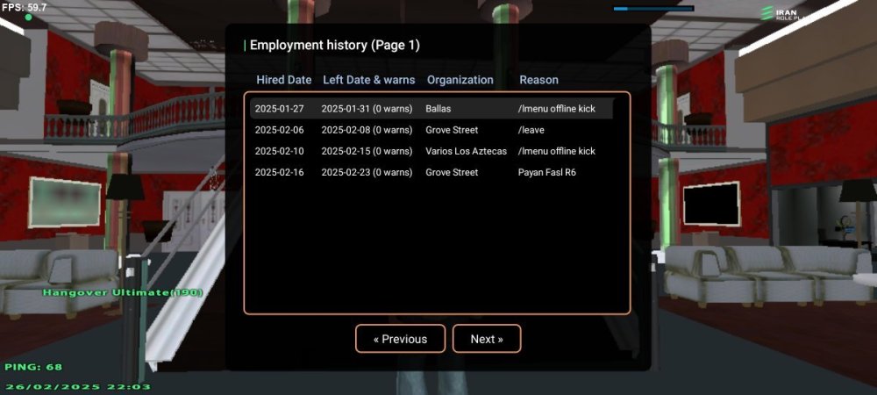Select the Organization column header
The image size is (877, 395).
[x=460, y=80]
